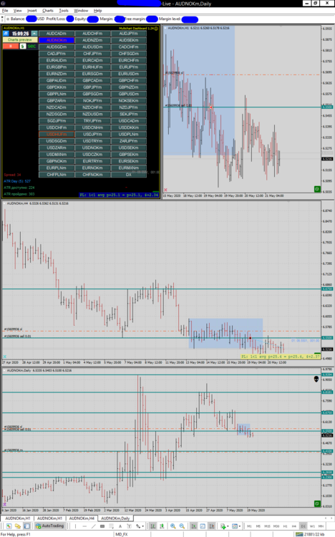The height and width of the screenshot is (537, 335).
Task: Select the vertical line drawing tool
Action: pos(75,526)
